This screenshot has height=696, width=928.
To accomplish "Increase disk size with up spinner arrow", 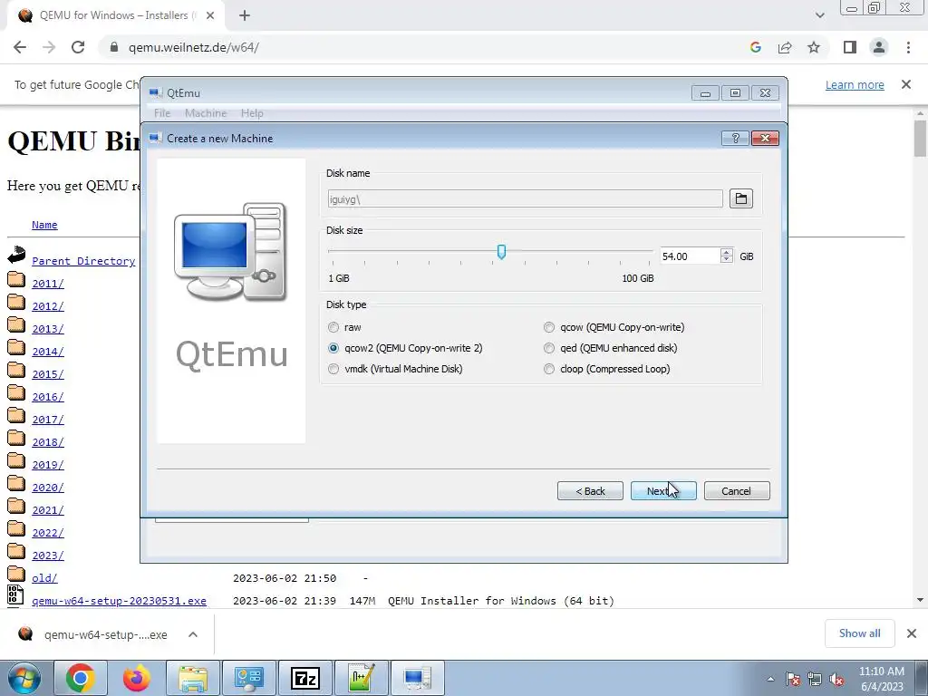I will 726,252.
